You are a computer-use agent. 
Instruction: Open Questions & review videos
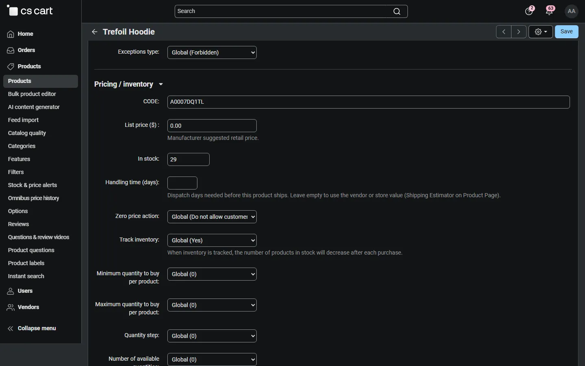[39, 237]
